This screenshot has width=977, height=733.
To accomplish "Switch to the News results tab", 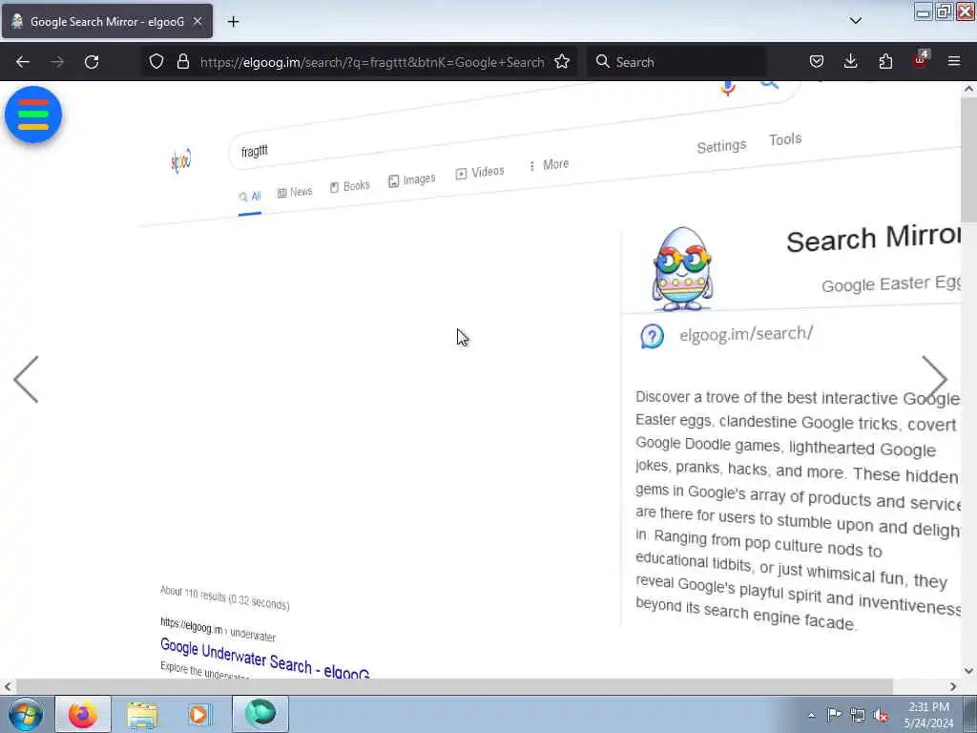I will [295, 192].
